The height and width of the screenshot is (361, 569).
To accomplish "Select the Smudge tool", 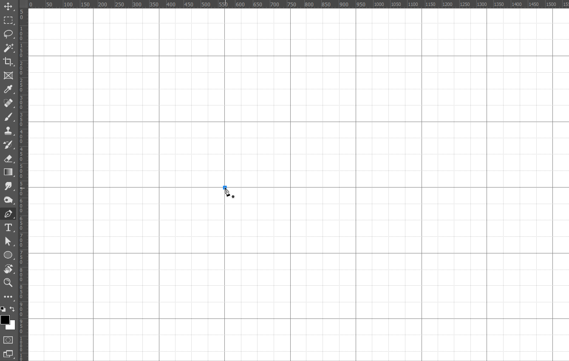I will 8,186.
